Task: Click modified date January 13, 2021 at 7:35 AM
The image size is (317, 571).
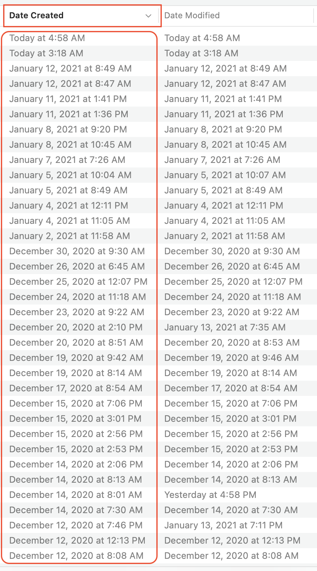Action: coord(225,327)
